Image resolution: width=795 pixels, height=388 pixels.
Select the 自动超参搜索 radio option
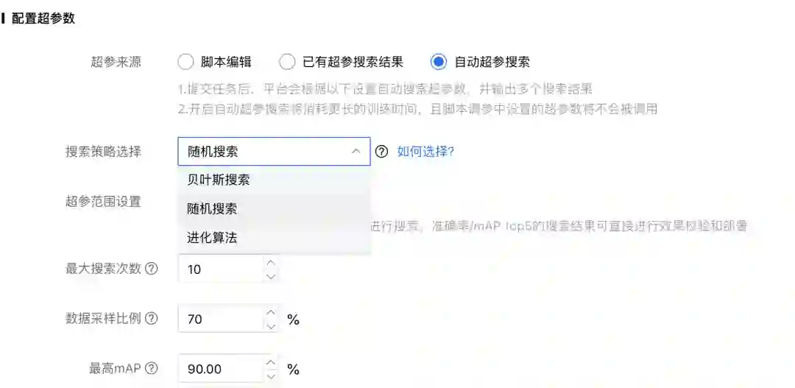click(438, 63)
